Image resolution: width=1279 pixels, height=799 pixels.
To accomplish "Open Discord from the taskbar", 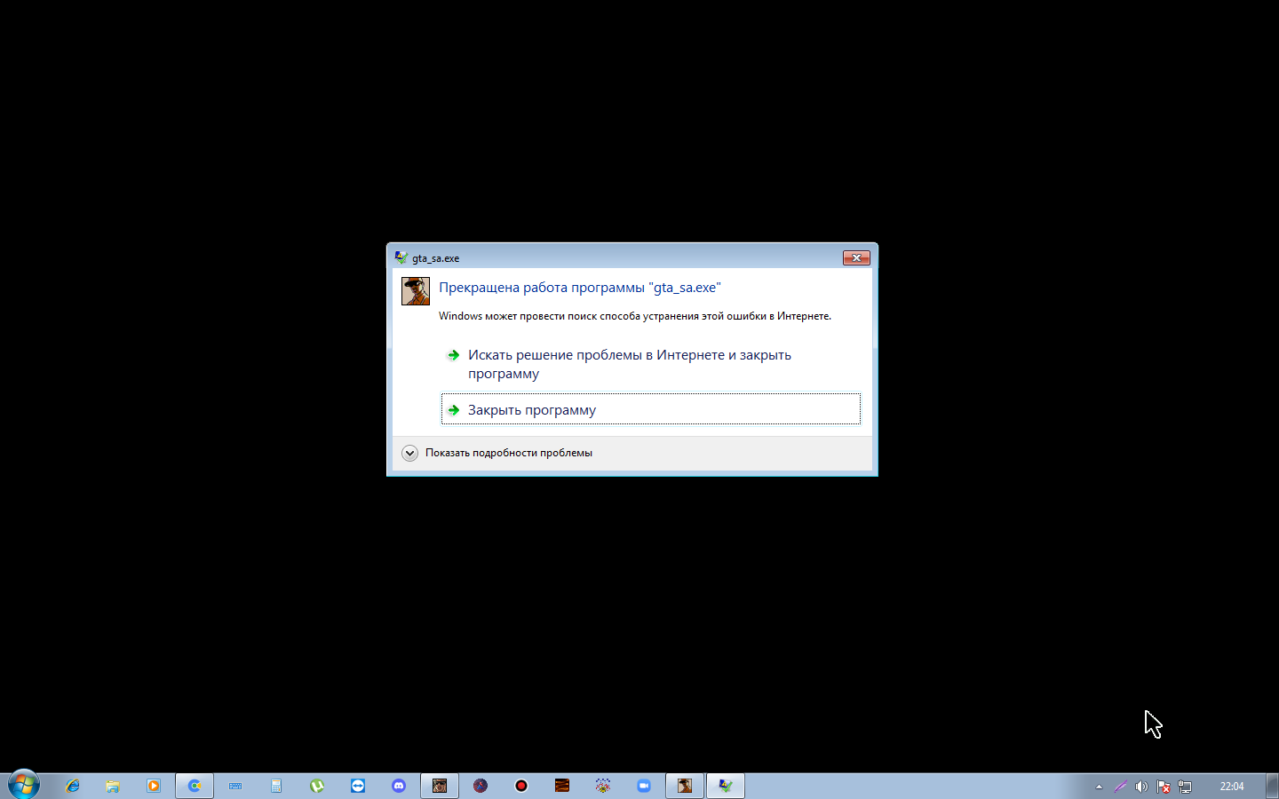I will [399, 786].
